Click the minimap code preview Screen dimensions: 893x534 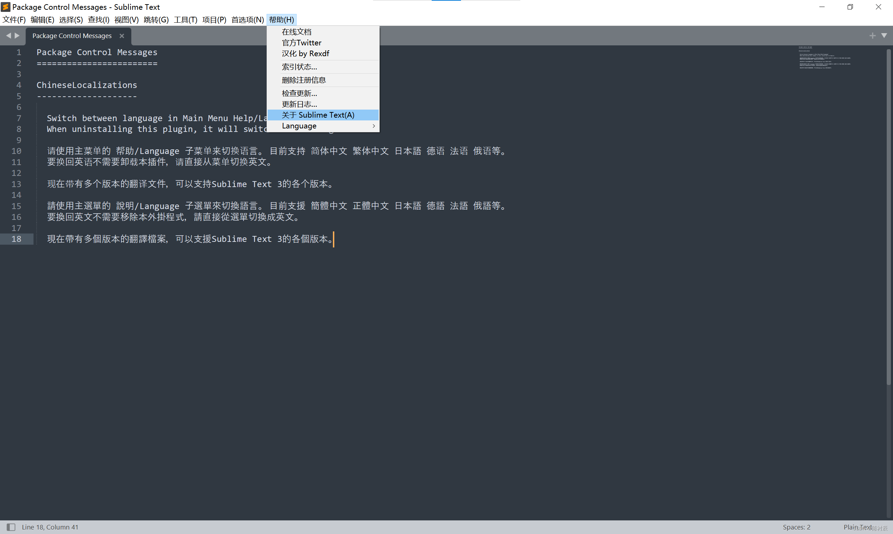(824, 58)
